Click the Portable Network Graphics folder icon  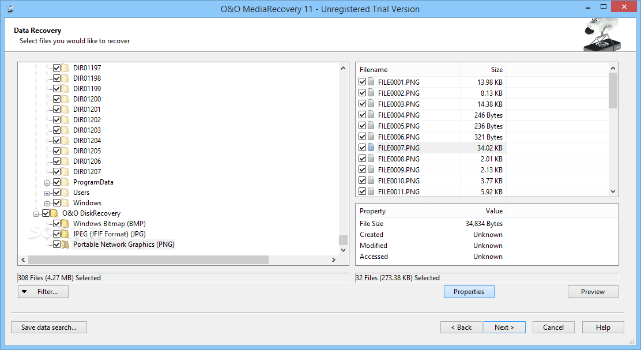[65, 244]
